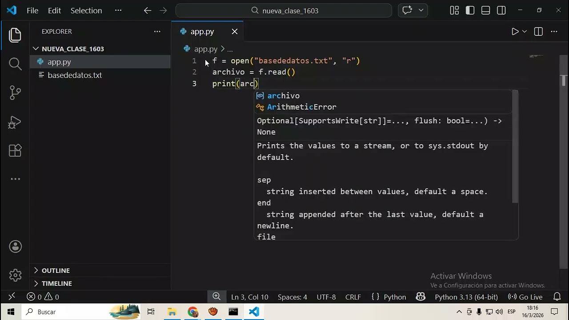Open the Source Control view
This screenshot has height=320, width=569.
pos(15,92)
